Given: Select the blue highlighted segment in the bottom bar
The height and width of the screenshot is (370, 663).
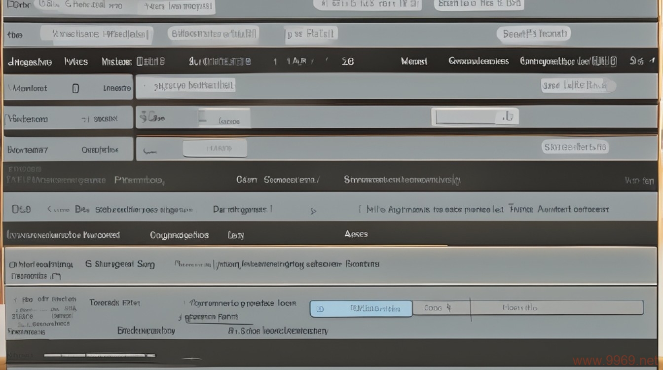Looking at the screenshot, I should pyautogui.click(x=361, y=308).
